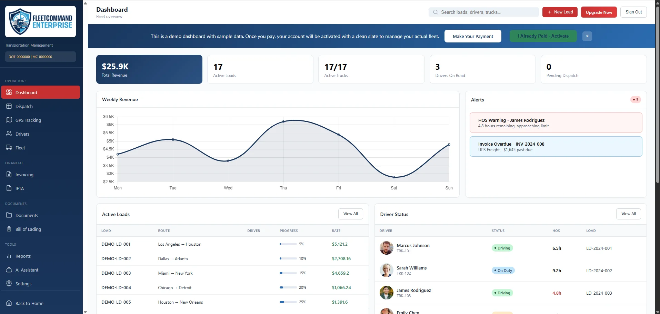This screenshot has width=660, height=314.
Task: Open Bill of Lading
Action: (40, 229)
